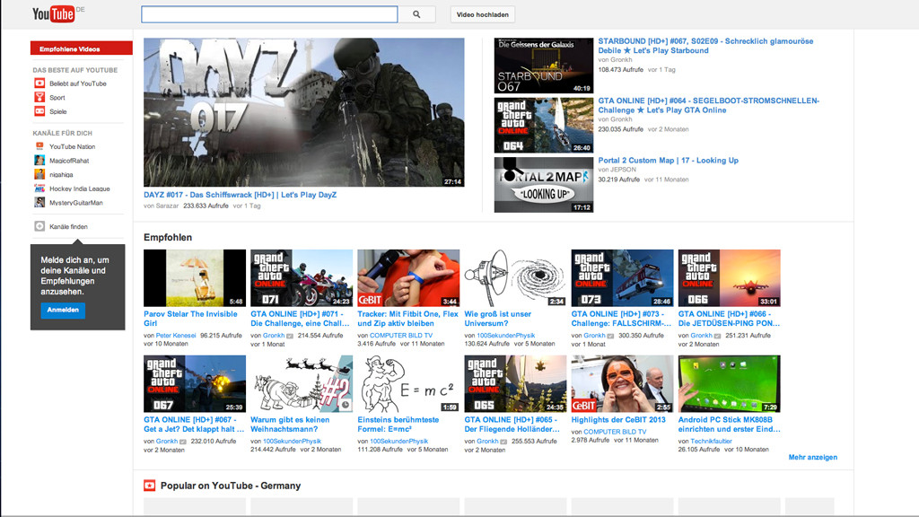Open the nigahiga channel link
This screenshot has height=517, width=919.
click(61, 175)
